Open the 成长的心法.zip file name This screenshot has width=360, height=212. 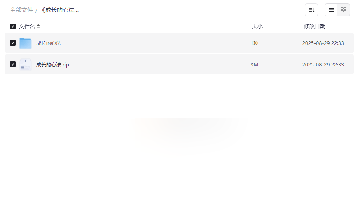click(53, 64)
